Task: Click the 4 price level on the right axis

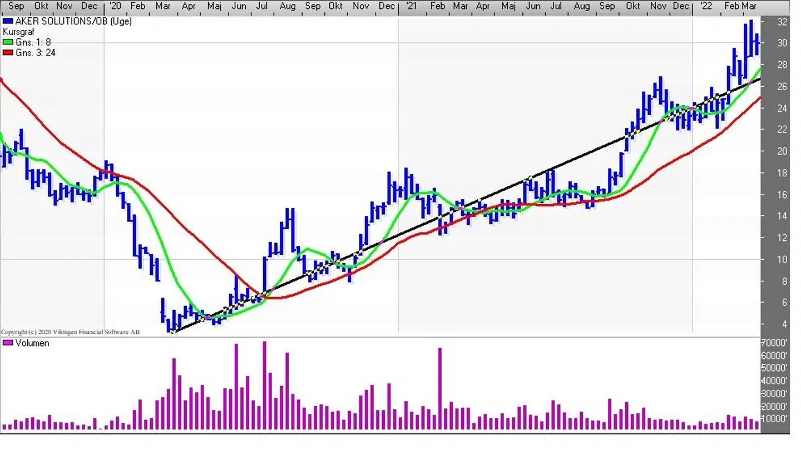Action: coord(783,324)
